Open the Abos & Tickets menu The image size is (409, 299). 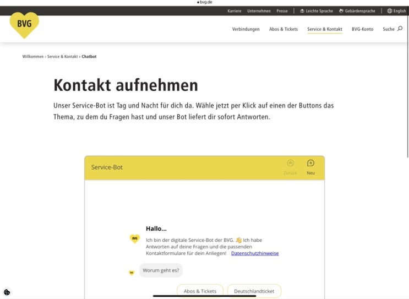(283, 29)
